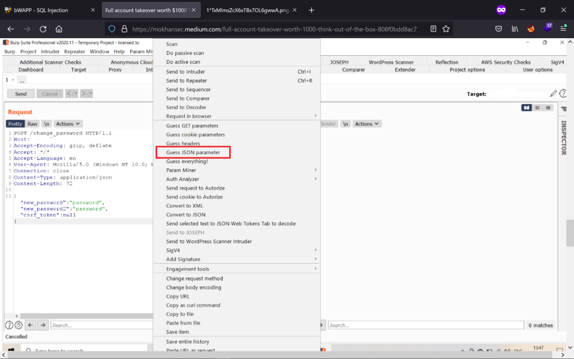
Task: Switch to the Extender tab
Action: [x=405, y=70]
